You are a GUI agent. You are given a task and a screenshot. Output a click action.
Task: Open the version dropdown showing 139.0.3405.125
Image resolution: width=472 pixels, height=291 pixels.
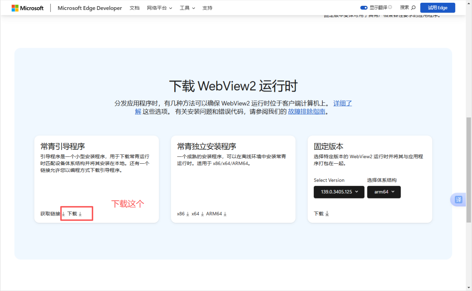339,192
